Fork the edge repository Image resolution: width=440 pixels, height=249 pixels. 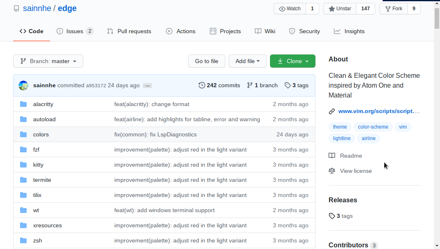point(393,9)
